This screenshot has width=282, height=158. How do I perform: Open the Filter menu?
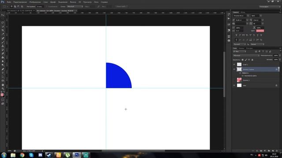click(73, 2)
